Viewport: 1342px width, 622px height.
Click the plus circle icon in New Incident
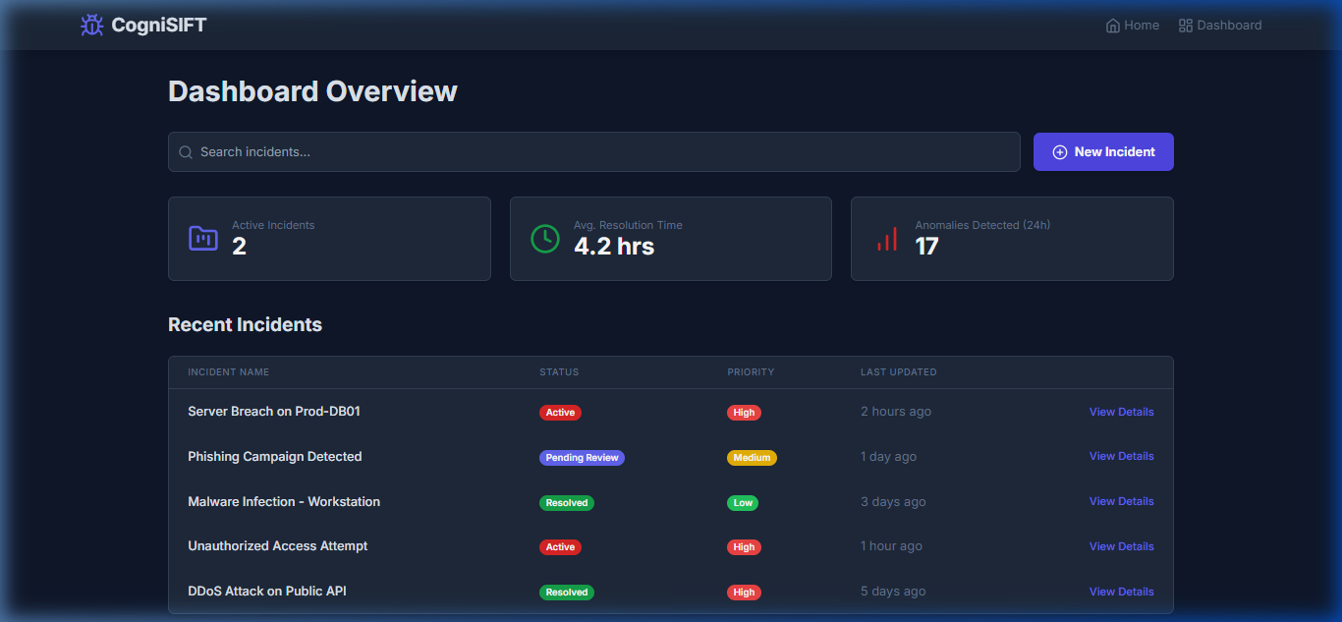pos(1060,152)
